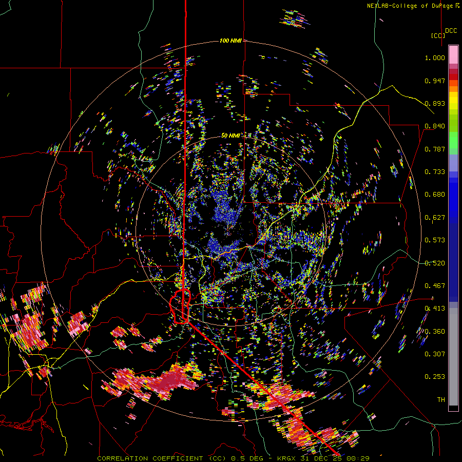Click the TH label on the legend
The height and width of the screenshot is (462, 462).
pos(441,400)
